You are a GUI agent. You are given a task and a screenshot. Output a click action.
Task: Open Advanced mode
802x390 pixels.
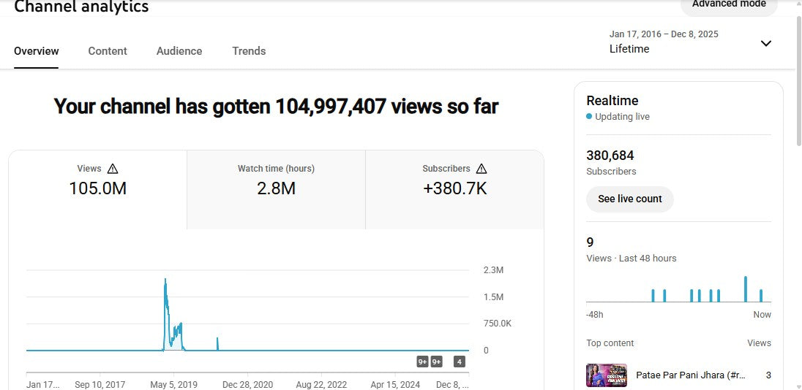click(729, 4)
